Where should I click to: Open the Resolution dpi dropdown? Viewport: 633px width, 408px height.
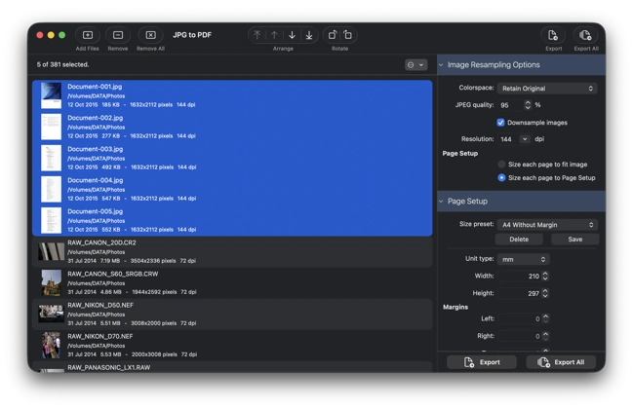pos(525,139)
